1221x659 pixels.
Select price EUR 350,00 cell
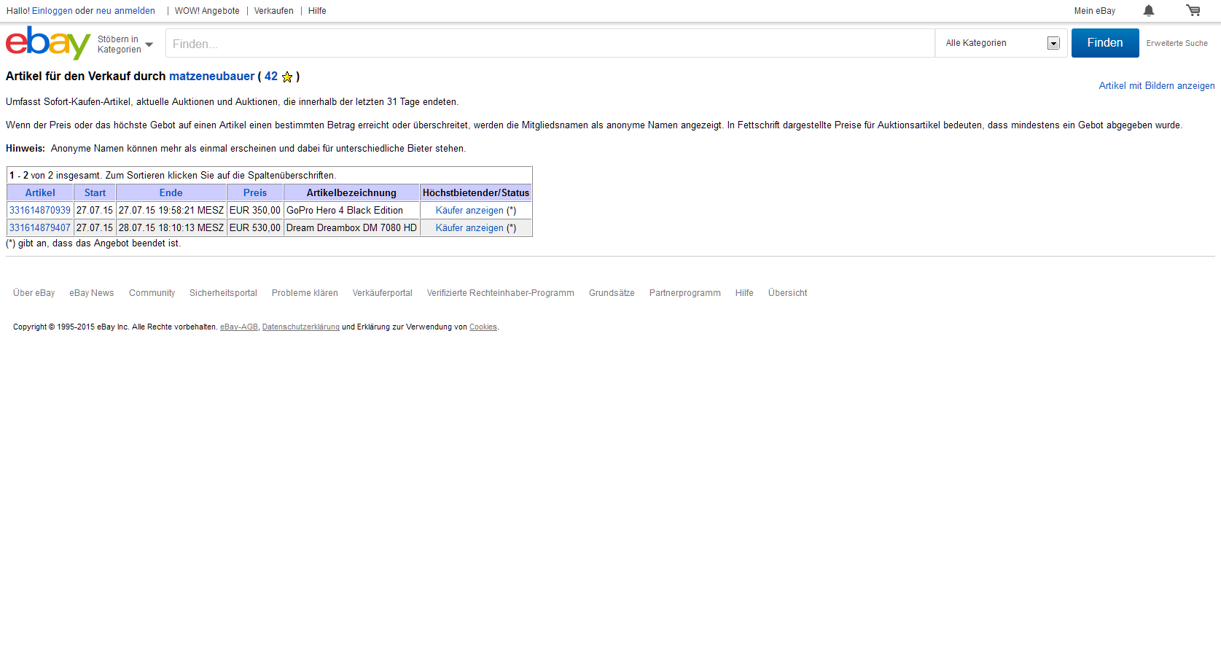click(255, 211)
